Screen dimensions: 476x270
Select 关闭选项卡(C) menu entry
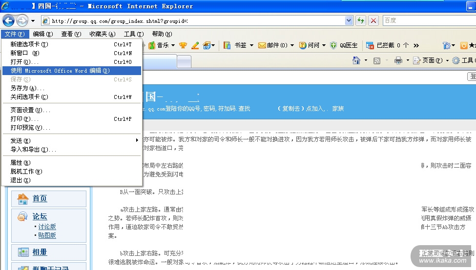[72, 97]
